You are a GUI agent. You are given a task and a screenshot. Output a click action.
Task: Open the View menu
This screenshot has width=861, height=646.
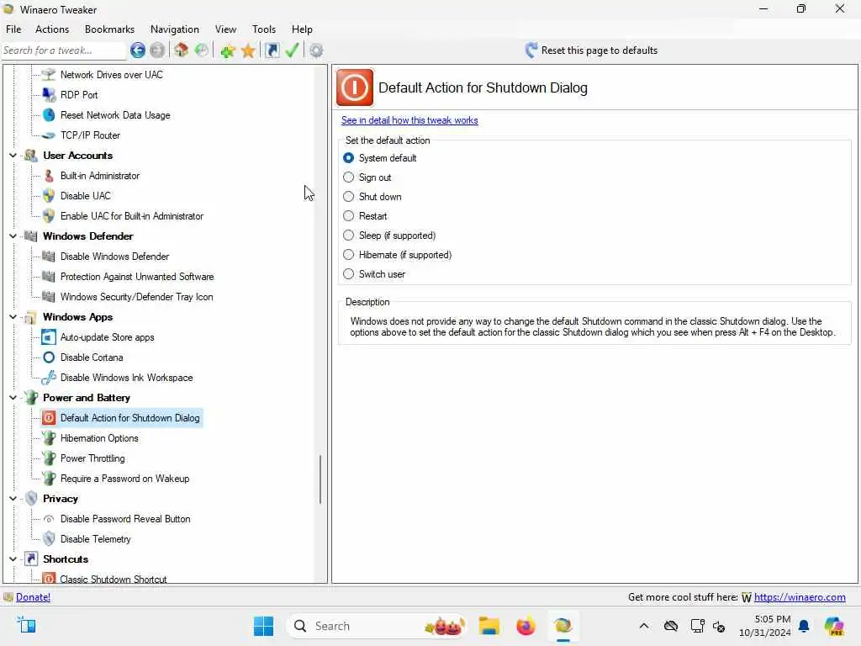coord(225,29)
